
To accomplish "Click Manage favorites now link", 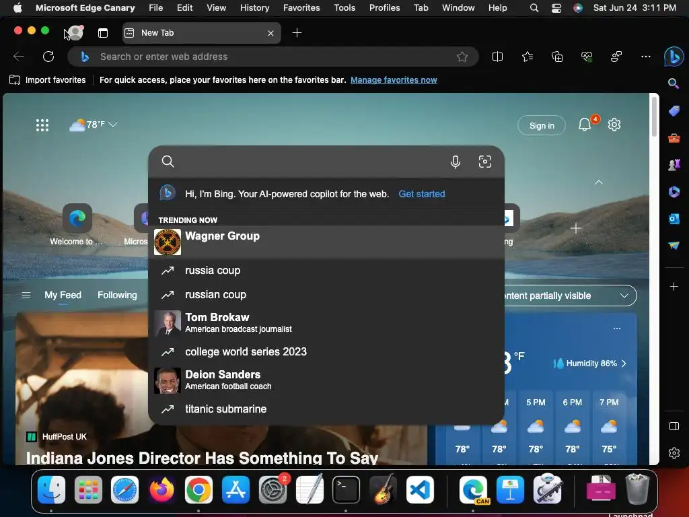I will (x=394, y=80).
